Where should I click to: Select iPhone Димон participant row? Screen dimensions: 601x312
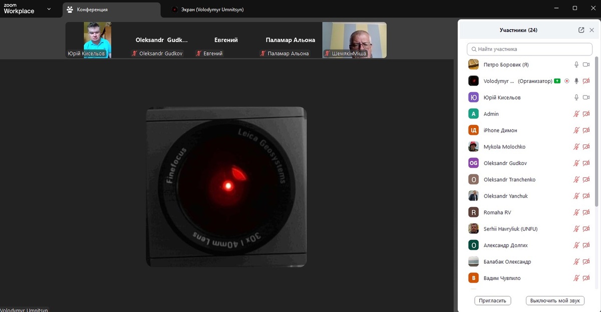click(529, 130)
